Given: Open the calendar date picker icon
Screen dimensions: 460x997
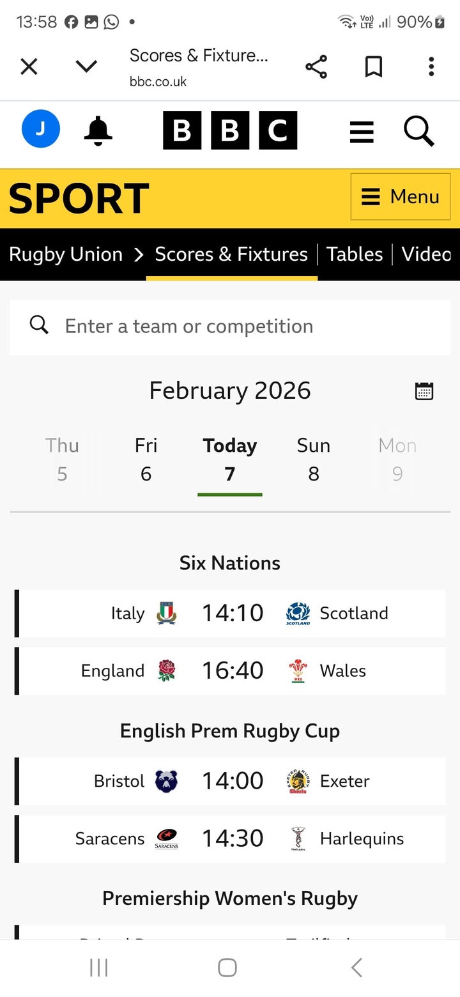Looking at the screenshot, I should (424, 391).
